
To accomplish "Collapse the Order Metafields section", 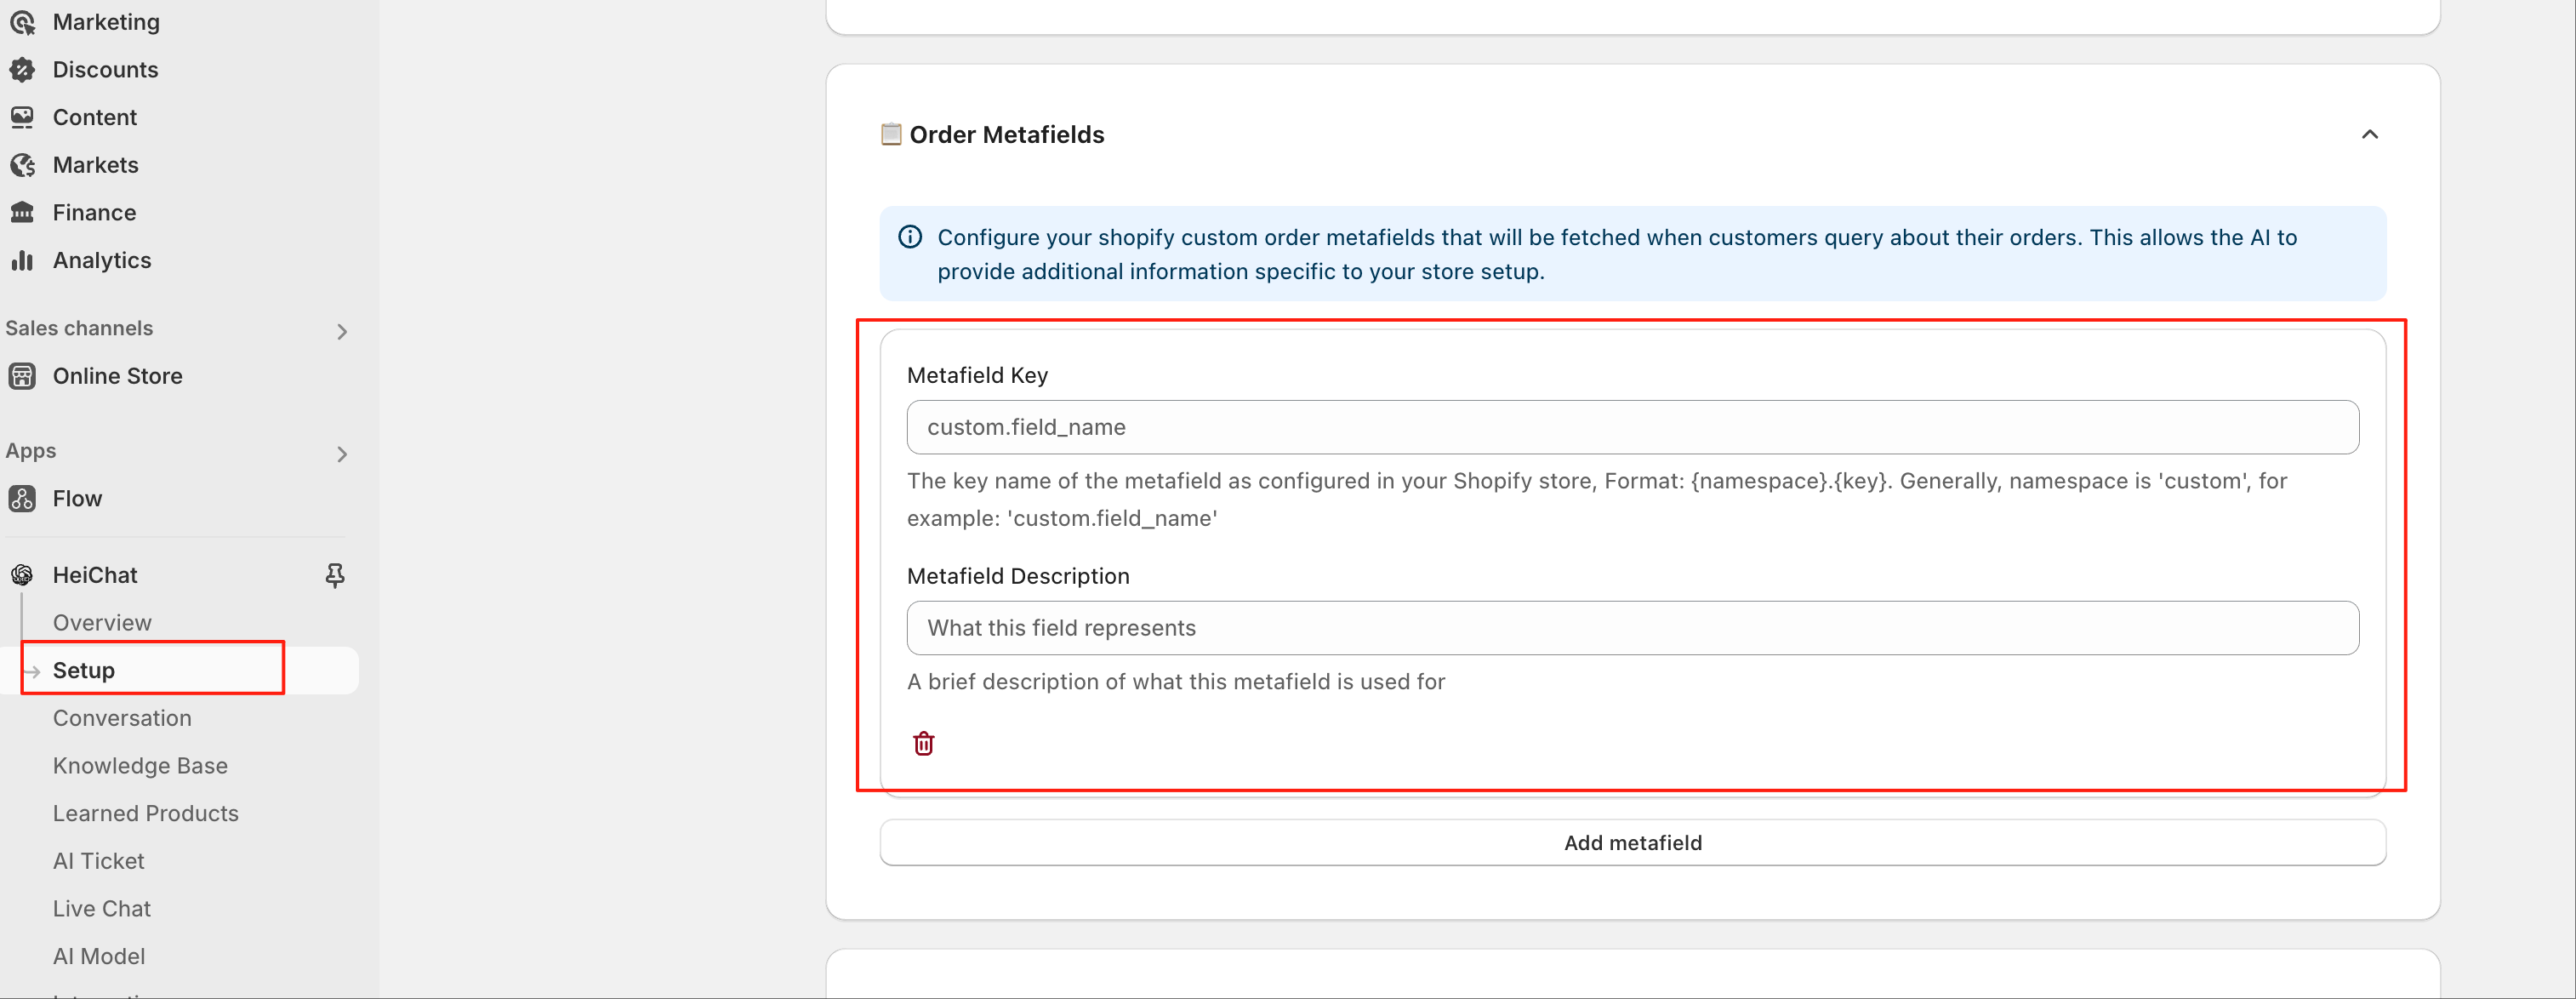I will click(x=2369, y=135).
